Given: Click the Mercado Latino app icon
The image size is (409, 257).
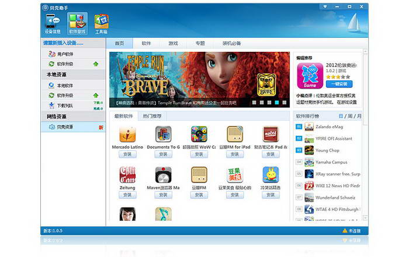Looking at the screenshot, I should coord(127,134).
